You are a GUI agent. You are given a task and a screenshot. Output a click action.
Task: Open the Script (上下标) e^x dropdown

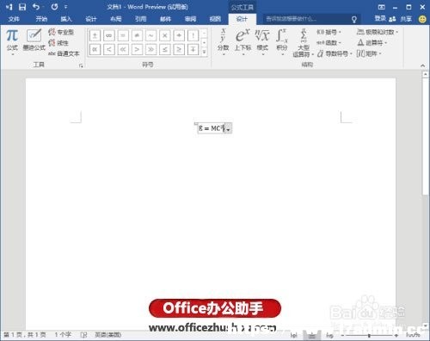[x=243, y=41]
